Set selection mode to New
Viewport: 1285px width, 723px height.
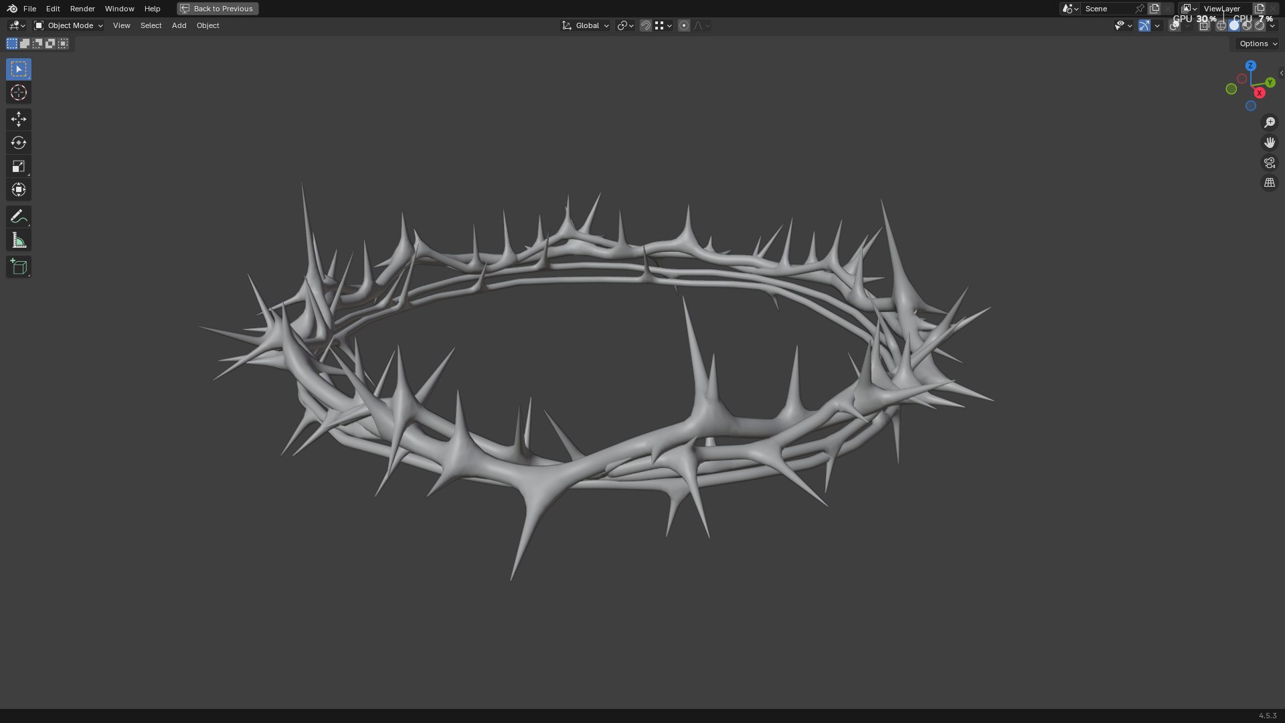(x=12, y=44)
